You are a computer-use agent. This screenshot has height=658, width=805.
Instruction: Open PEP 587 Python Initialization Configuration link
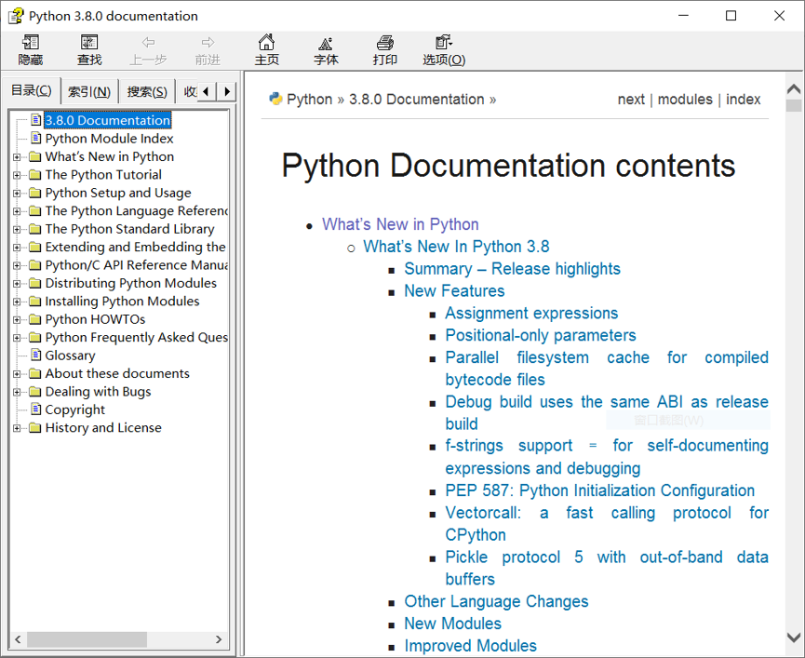(599, 490)
